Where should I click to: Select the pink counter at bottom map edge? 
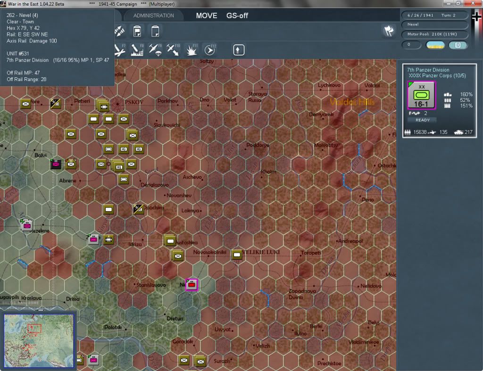(93, 360)
